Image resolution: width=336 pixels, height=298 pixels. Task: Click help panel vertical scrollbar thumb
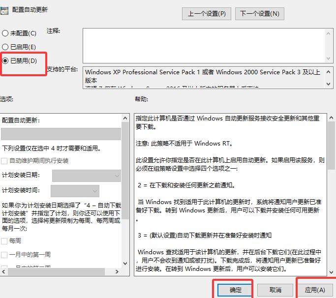pos(331,146)
